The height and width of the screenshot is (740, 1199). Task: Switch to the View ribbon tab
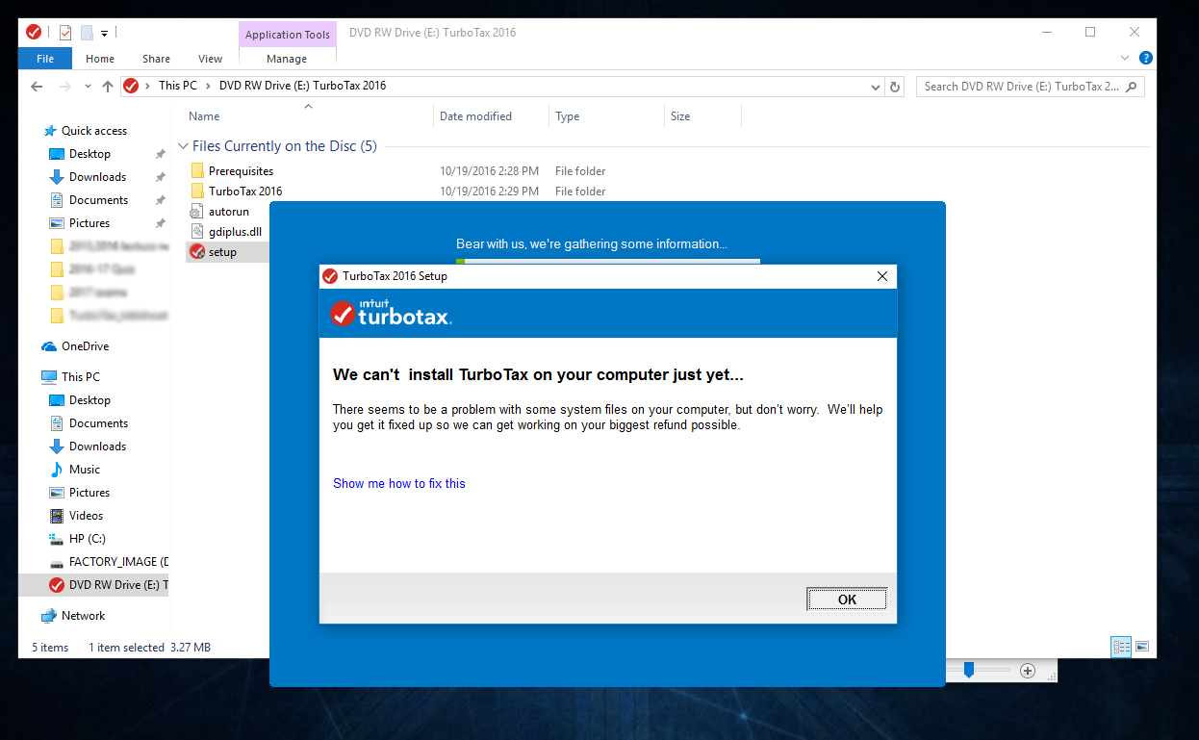(210, 59)
